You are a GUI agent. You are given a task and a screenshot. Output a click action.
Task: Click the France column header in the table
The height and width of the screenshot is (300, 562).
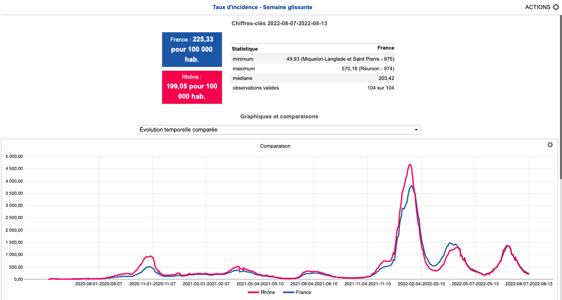click(386, 48)
